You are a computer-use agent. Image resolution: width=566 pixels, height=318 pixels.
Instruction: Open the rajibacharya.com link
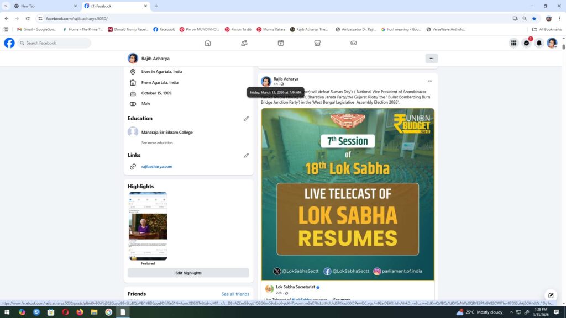coord(157,166)
